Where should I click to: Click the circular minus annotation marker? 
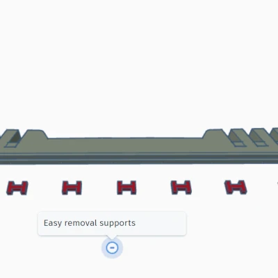(112, 247)
